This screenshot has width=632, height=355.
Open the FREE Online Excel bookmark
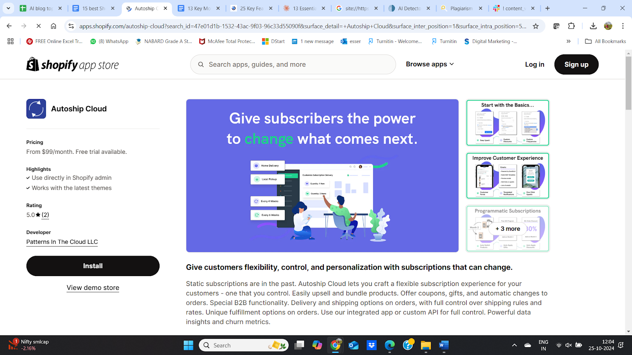pos(55,41)
